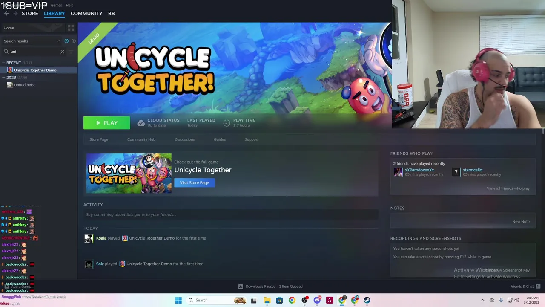The width and height of the screenshot is (545, 307).
Task: Open Friends & Chat icon
Action: click(x=538, y=287)
